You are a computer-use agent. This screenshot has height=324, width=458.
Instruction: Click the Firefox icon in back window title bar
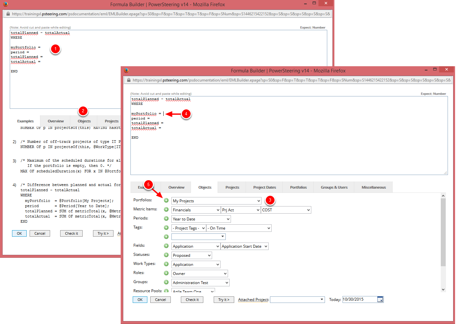coord(6,4)
